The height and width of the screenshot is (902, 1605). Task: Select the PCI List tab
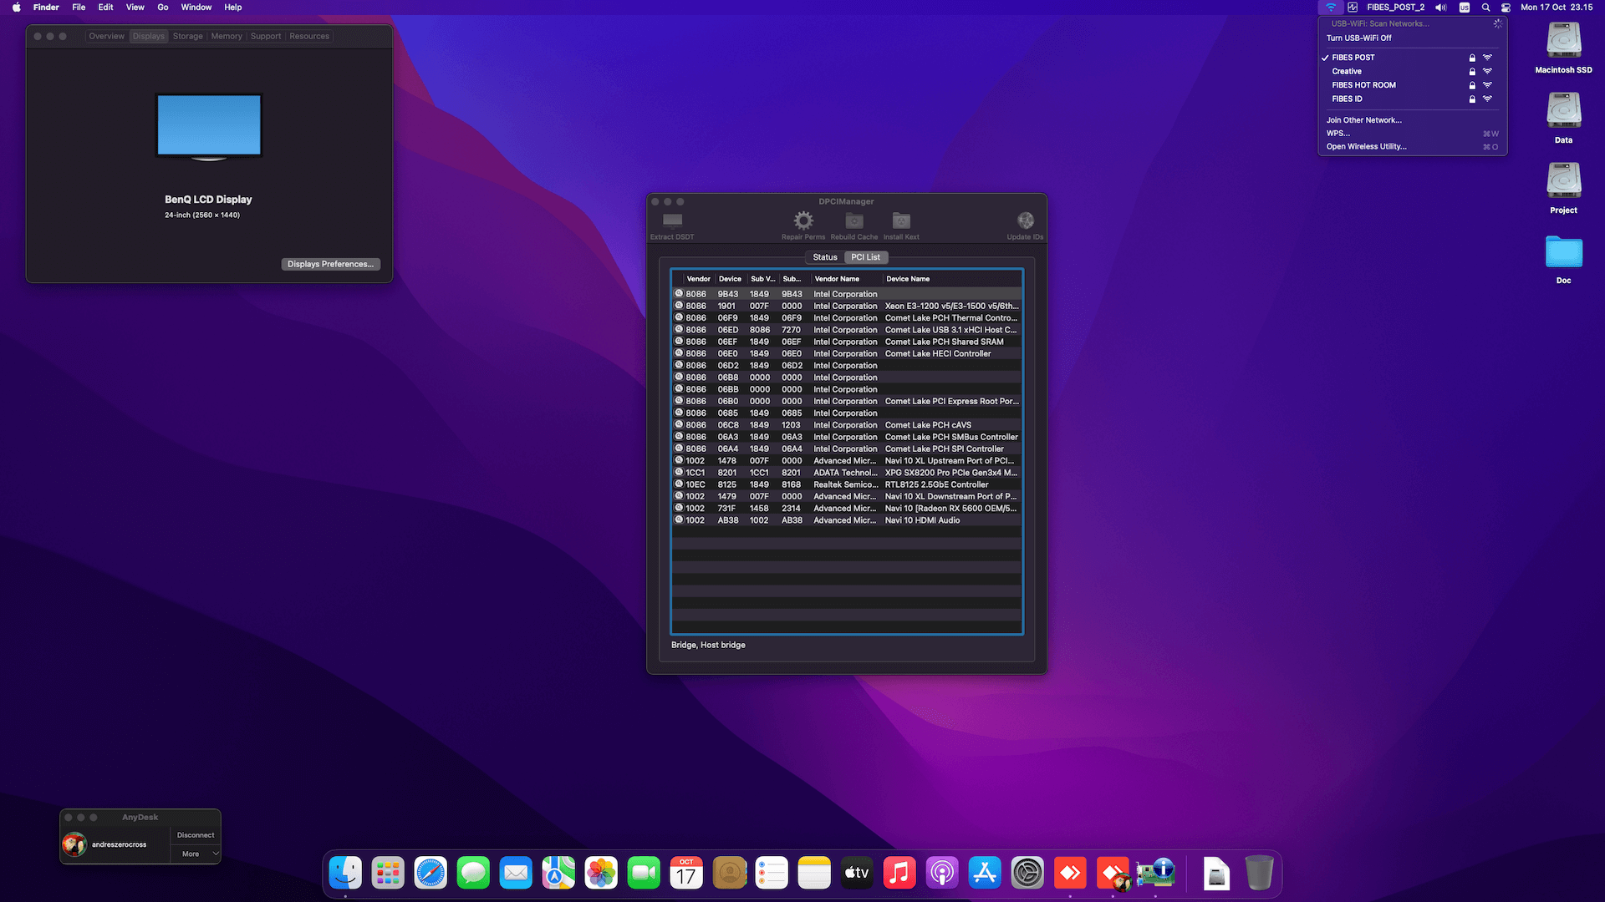click(866, 257)
